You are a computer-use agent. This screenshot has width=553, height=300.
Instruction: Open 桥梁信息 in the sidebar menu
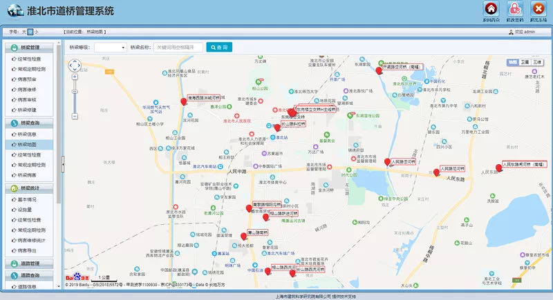(28, 134)
